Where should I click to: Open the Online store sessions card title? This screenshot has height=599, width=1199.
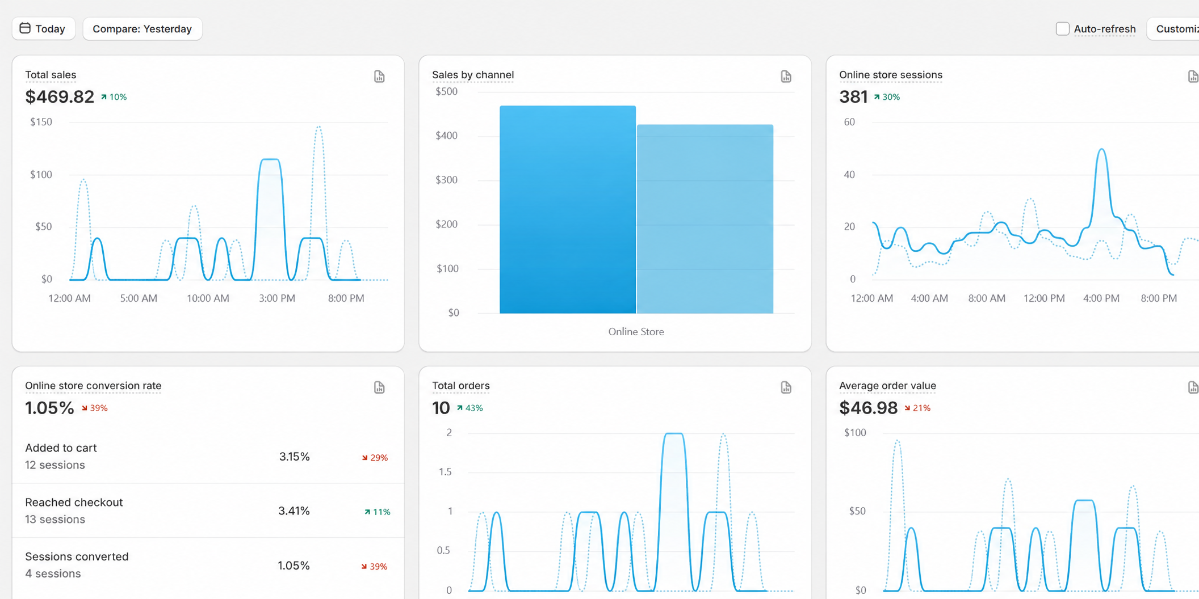click(891, 75)
